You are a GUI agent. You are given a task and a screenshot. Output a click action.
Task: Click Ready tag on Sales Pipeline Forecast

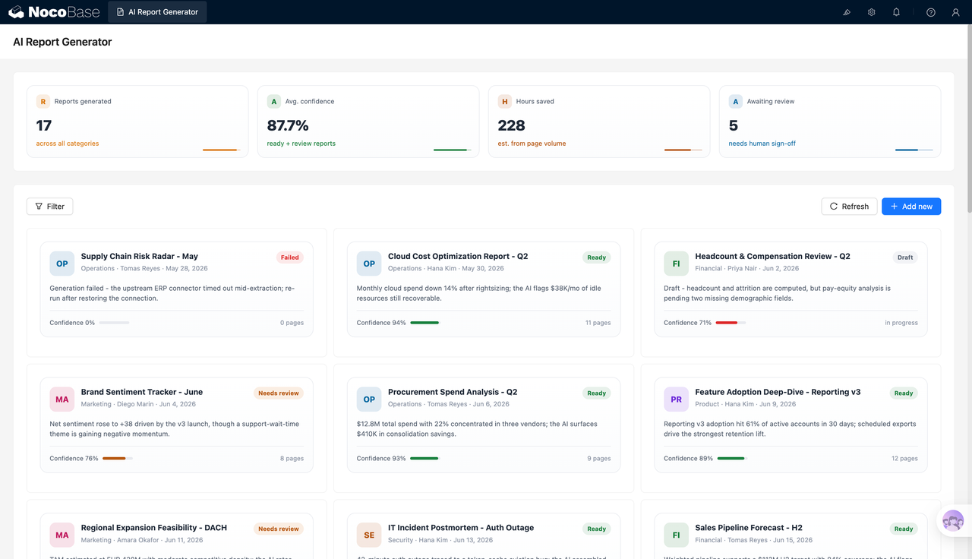tap(904, 529)
